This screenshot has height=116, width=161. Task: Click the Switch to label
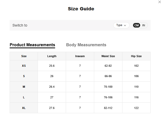(x=20, y=25)
